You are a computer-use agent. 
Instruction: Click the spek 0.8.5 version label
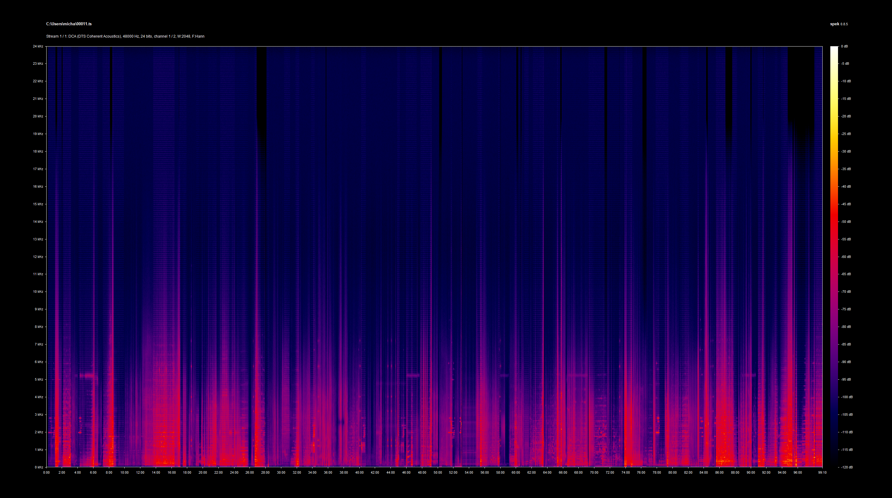(839, 24)
